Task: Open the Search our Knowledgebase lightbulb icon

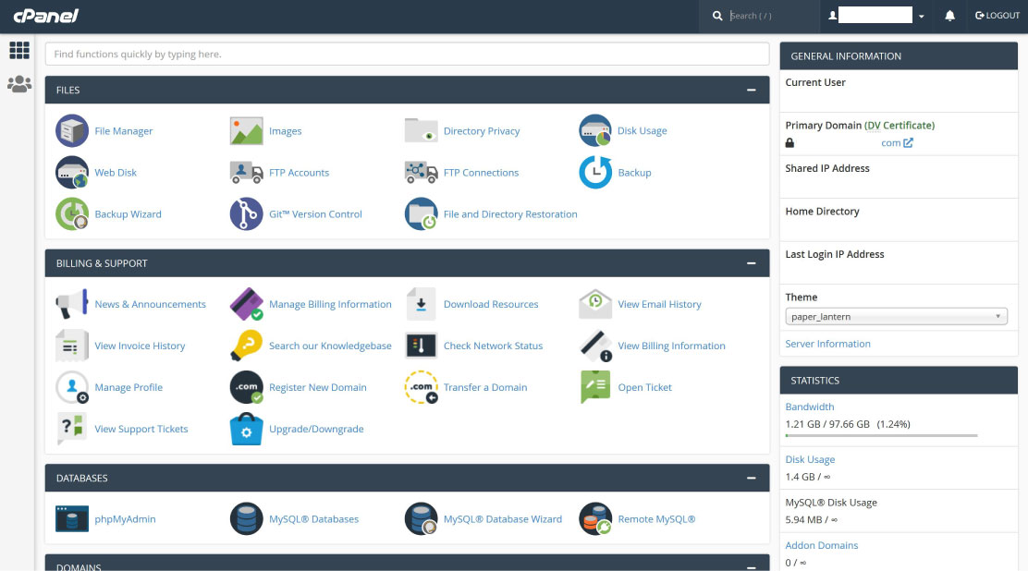Action: coord(247,346)
